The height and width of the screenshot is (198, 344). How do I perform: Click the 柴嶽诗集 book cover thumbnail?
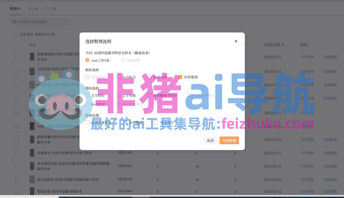32,191
